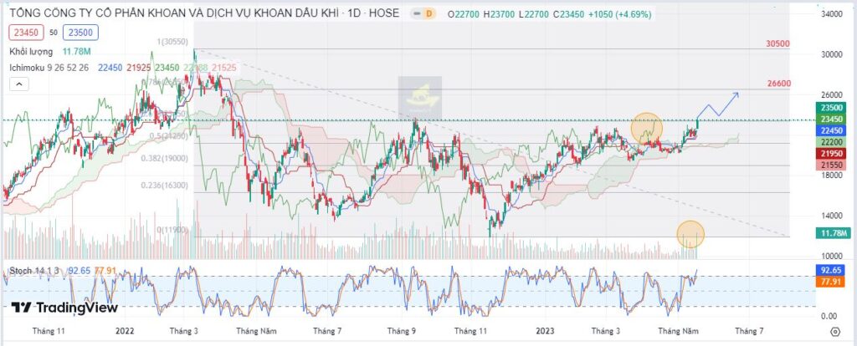Click 21525 value in Ichimoku legend
Image resolution: width=857 pixels, height=346 pixels.
[x=224, y=68]
